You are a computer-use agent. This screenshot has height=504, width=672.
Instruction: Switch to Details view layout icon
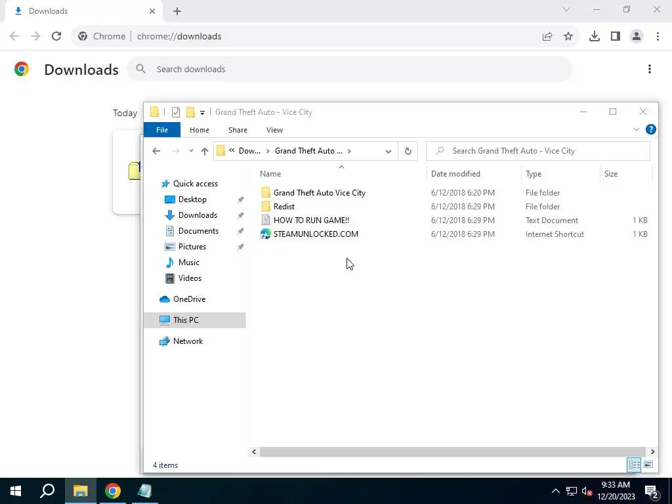tap(635, 465)
